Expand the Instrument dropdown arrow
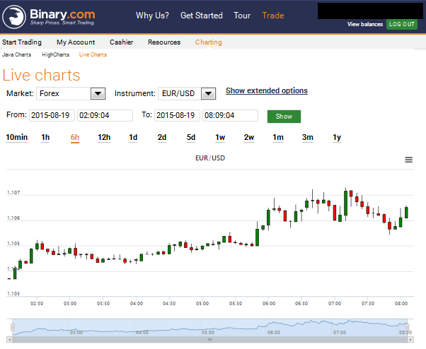The image size is (426, 349). point(208,94)
